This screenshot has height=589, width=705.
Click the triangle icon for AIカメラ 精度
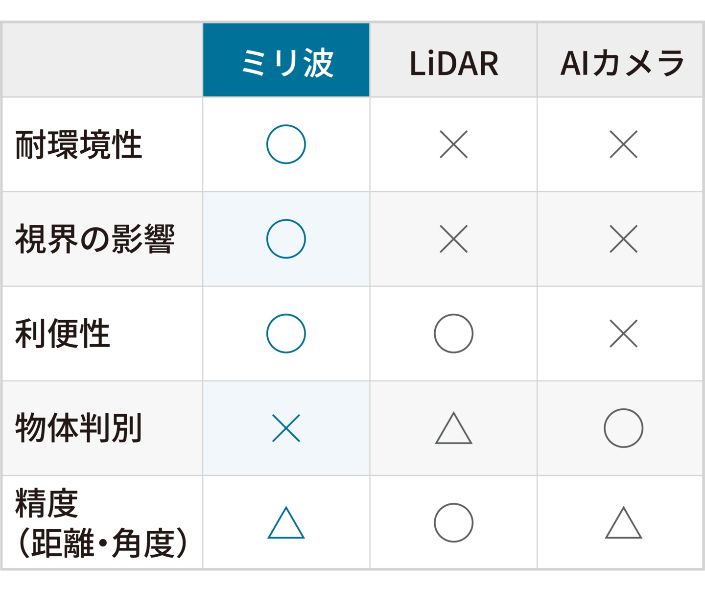(623, 523)
